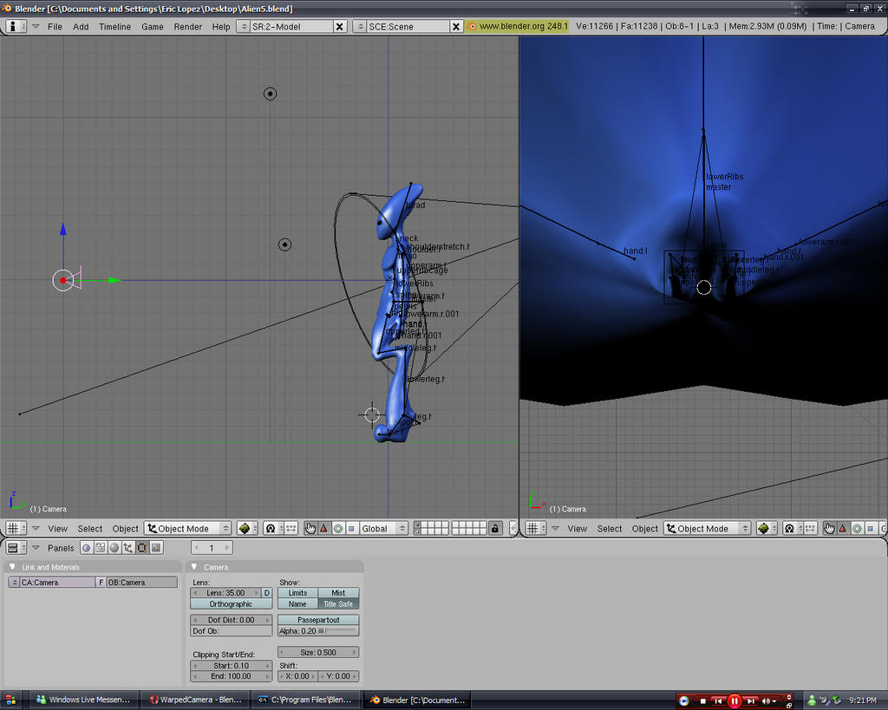Toggle the layer lock icon in left viewport

coord(495,528)
